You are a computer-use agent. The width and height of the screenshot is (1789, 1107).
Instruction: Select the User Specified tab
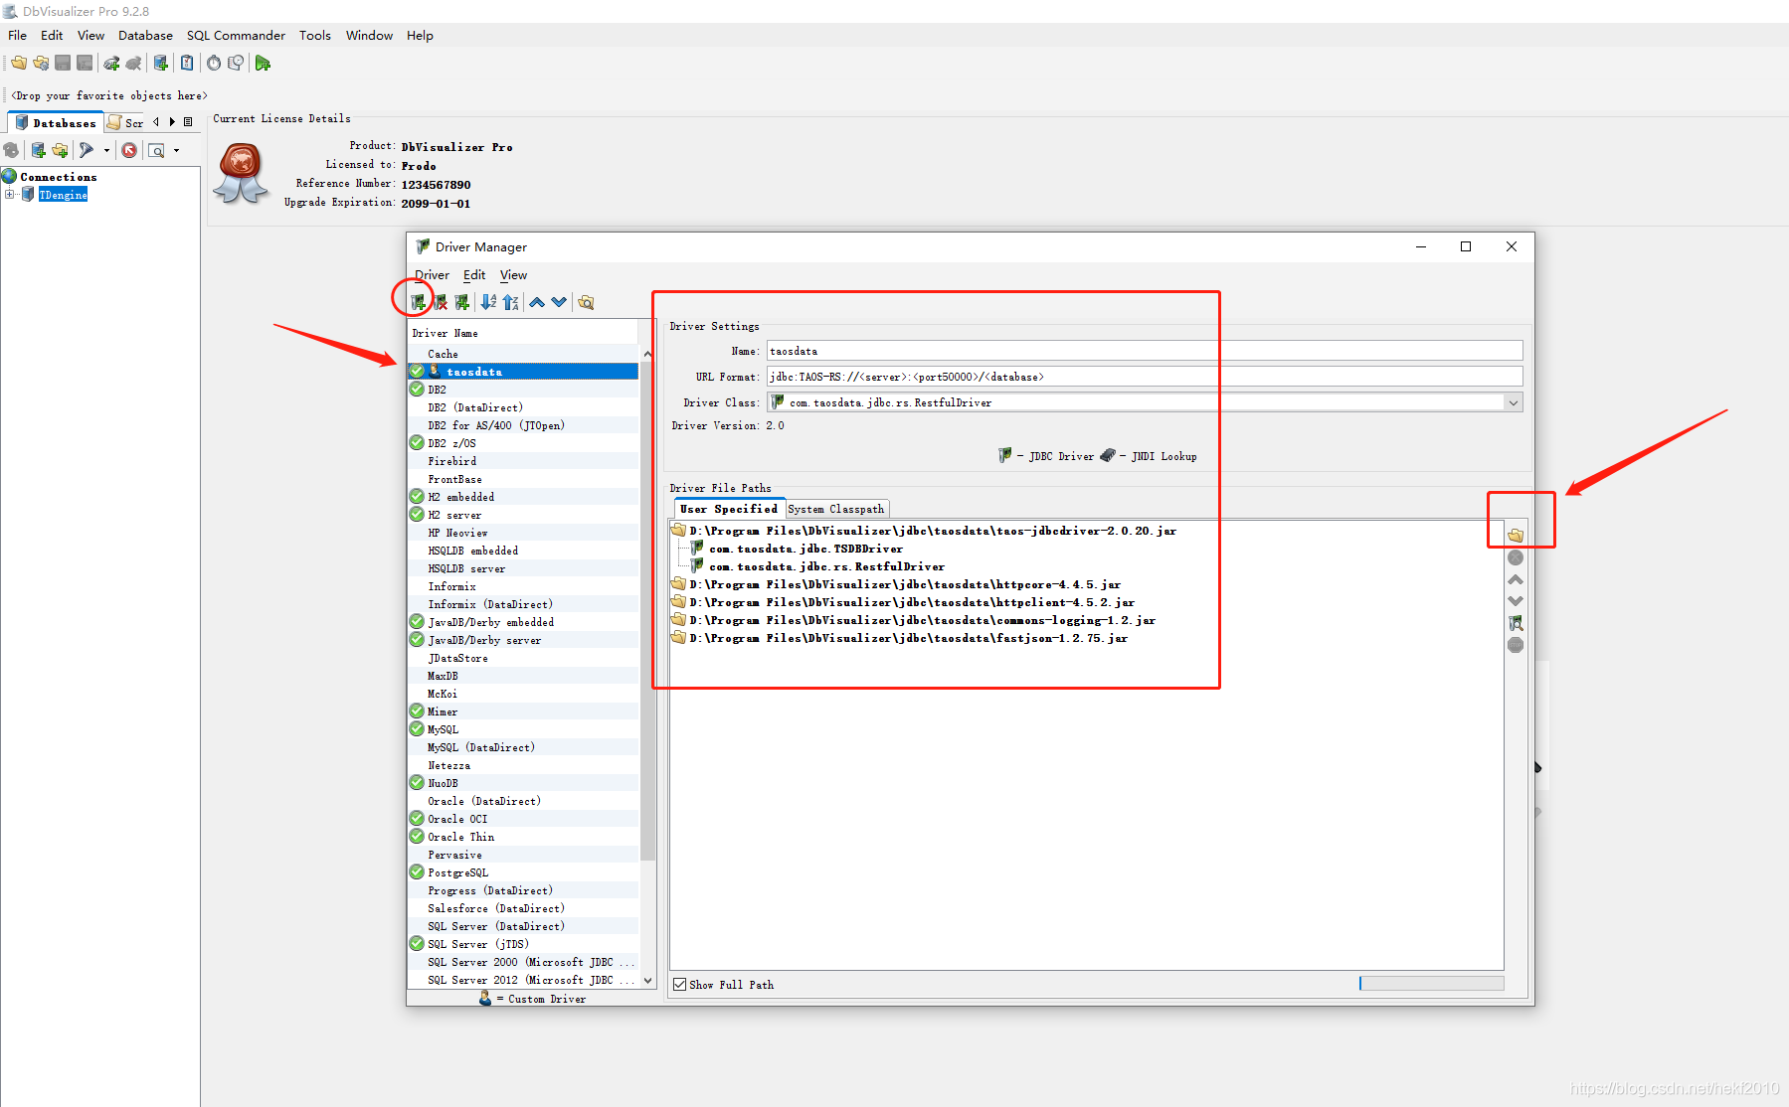[x=729, y=509]
